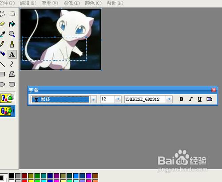222x182 pixels.
Task: Choose the Brush tool
Action: (12, 44)
